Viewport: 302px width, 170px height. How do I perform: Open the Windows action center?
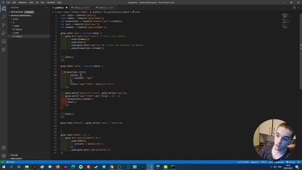[x=297, y=167]
